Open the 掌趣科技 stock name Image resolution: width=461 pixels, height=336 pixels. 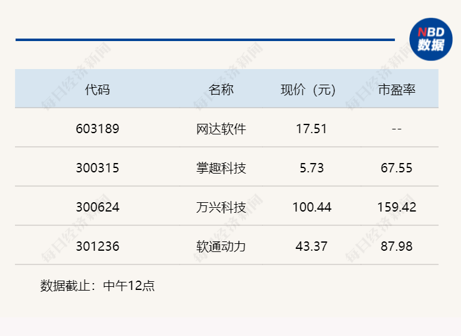pos(221,168)
